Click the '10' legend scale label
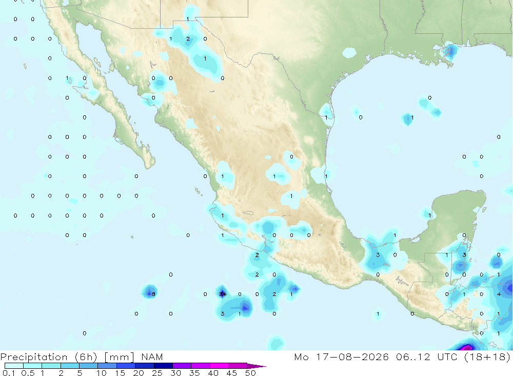This screenshot has height=376, width=513. pos(102,373)
